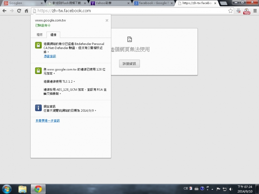This screenshot has width=259, height=194.
Task: Click the 我需要進一步資訊 link
Action: (47, 121)
